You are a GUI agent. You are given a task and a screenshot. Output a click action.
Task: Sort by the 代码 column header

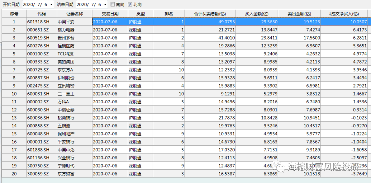(x=42, y=14)
